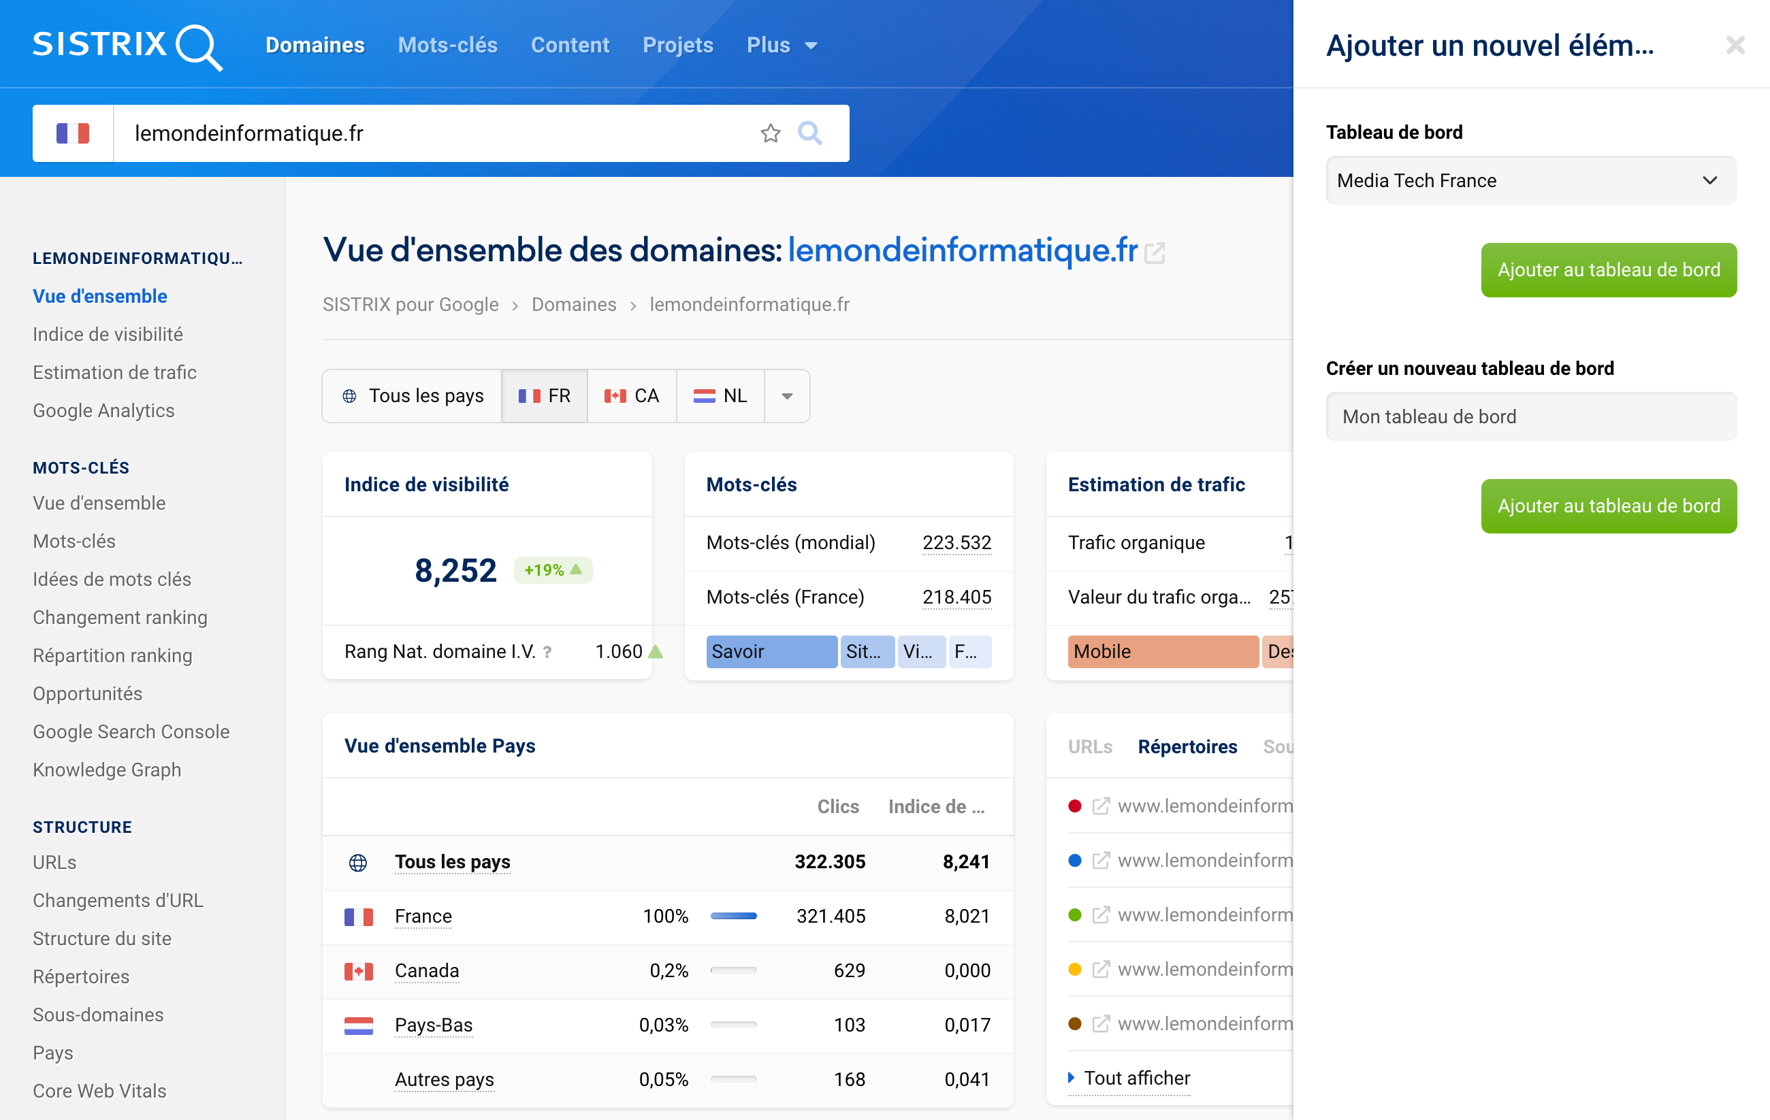Open Domaines in top navigation
This screenshot has width=1770, height=1120.
point(315,46)
